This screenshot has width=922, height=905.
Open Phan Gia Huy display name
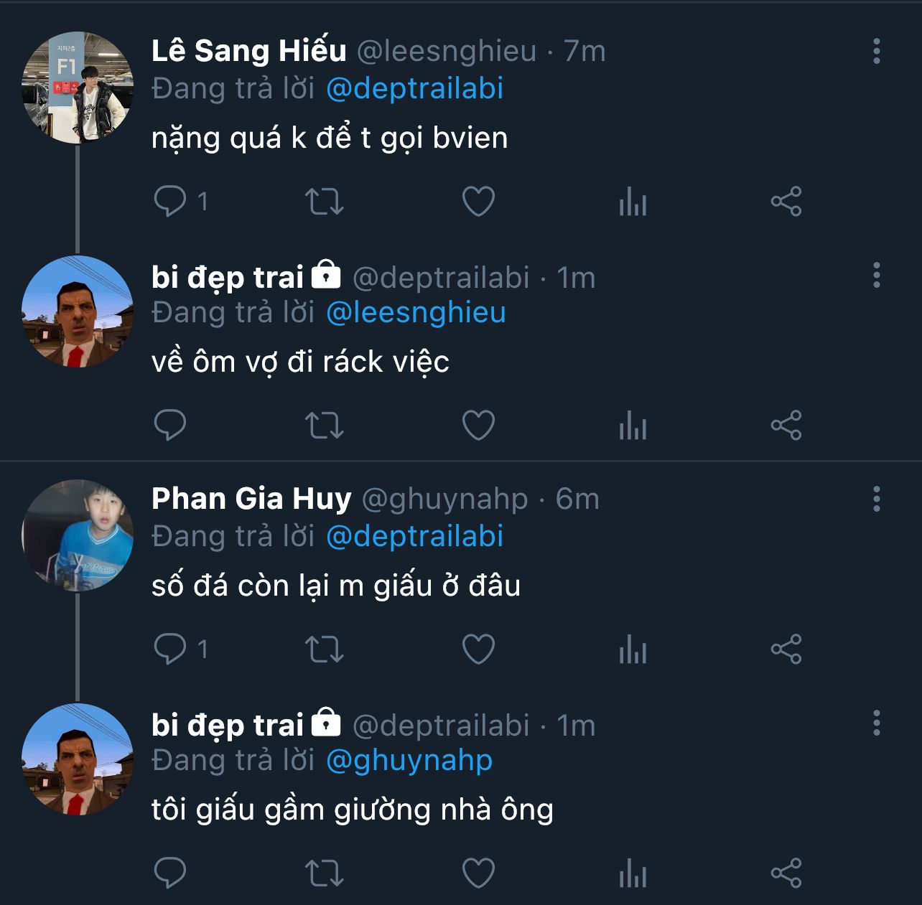coord(251,499)
